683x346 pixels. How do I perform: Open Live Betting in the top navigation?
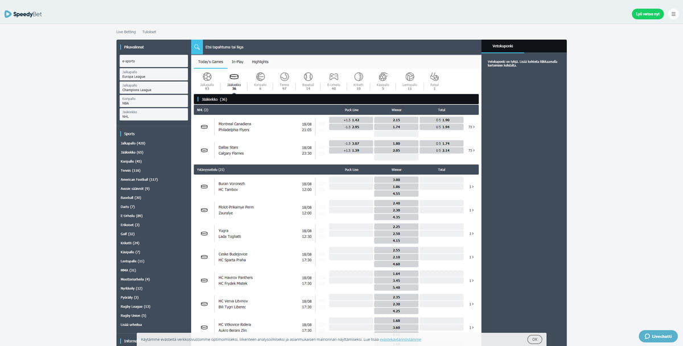coord(126,32)
